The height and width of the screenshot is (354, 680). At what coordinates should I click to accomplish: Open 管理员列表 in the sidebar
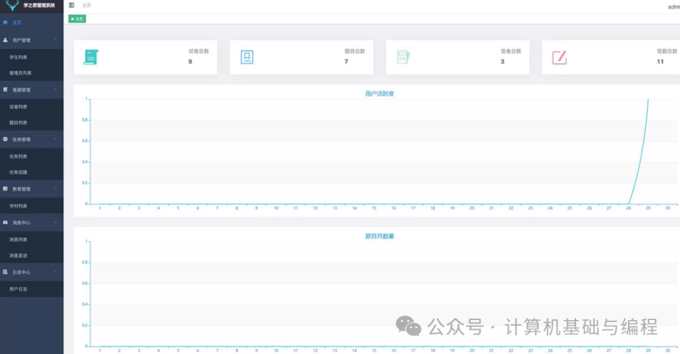[x=20, y=73]
